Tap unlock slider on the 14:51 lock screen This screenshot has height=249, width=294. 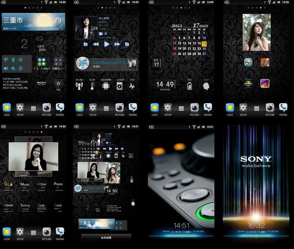(x=181, y=231)
